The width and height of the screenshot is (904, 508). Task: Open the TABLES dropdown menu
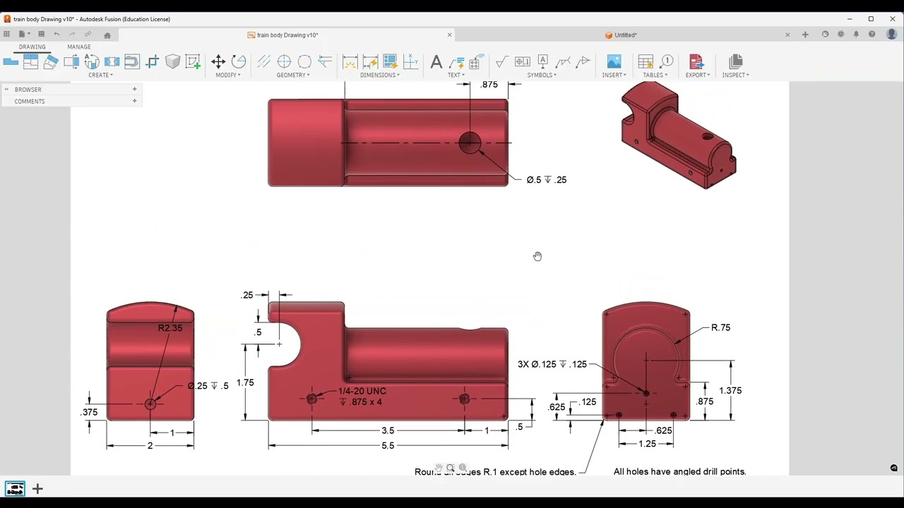coord(655,75)
